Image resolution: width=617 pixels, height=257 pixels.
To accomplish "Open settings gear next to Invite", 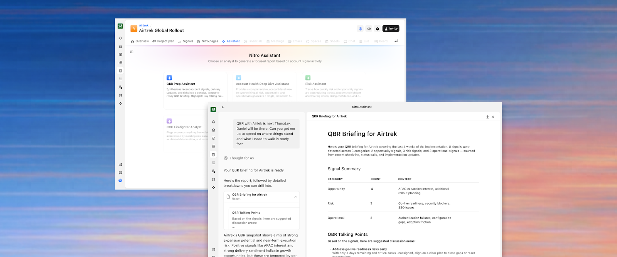I will 378,29.
